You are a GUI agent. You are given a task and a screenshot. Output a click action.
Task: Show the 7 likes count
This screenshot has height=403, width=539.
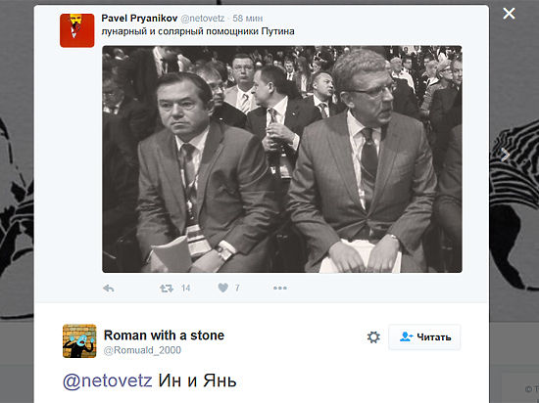click(237, 289)
